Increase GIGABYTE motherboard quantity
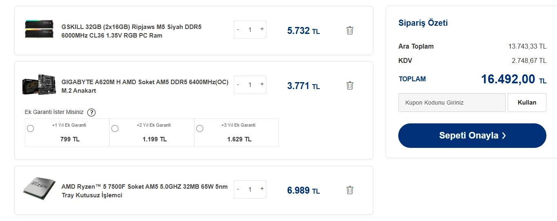557x221 pixels. pyautogui.click(x=262, y=85)
